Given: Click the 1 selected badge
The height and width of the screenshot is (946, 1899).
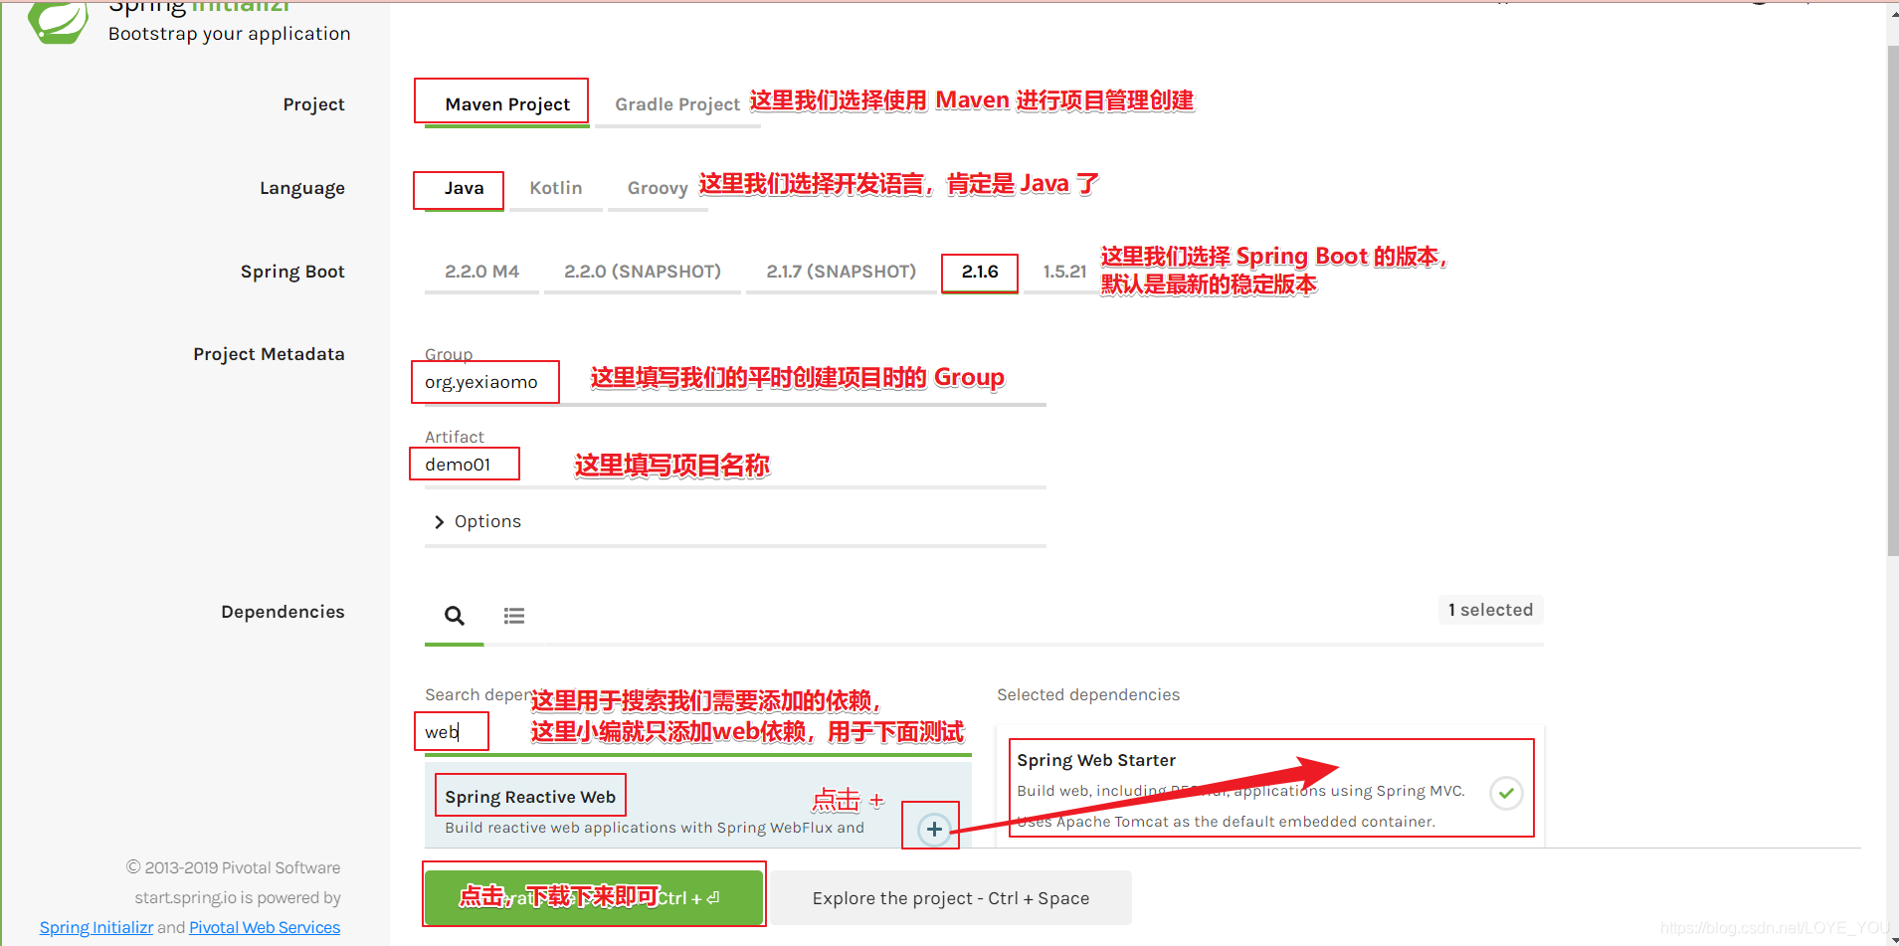Looking at the screenshot, I should [x=1490, y=610].
